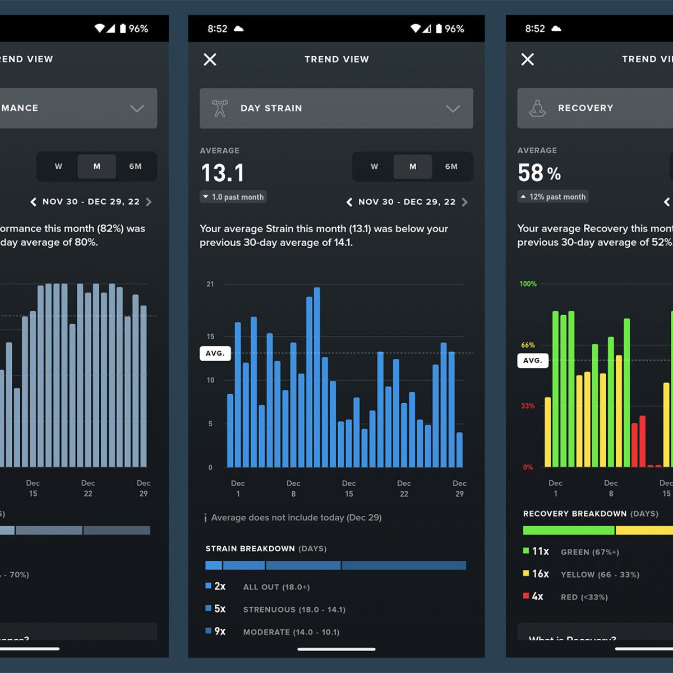Close the Day Strain trend view

[x=210, y=59]
